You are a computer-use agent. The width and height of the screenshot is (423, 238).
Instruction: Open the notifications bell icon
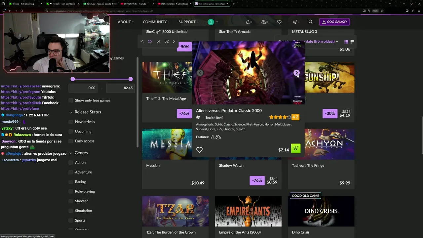click(x=248, y=22)
